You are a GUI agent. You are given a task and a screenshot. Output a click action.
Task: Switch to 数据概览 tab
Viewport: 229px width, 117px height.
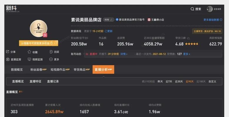[x=17, y=70]
